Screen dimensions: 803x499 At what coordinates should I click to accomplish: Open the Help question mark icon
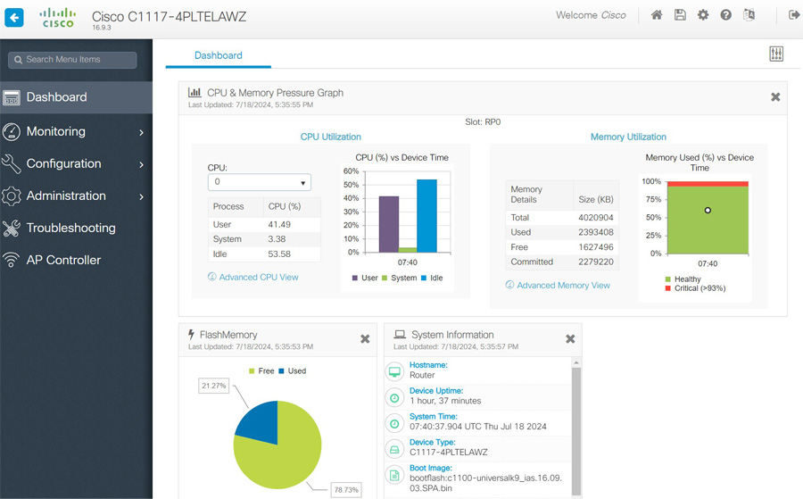click(725, 15)
